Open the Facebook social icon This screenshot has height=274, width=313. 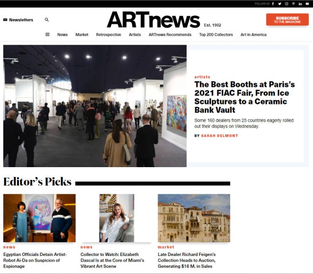[x=273, y=4]
